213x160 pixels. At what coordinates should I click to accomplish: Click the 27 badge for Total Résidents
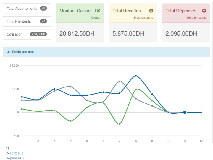pos(43,21)
